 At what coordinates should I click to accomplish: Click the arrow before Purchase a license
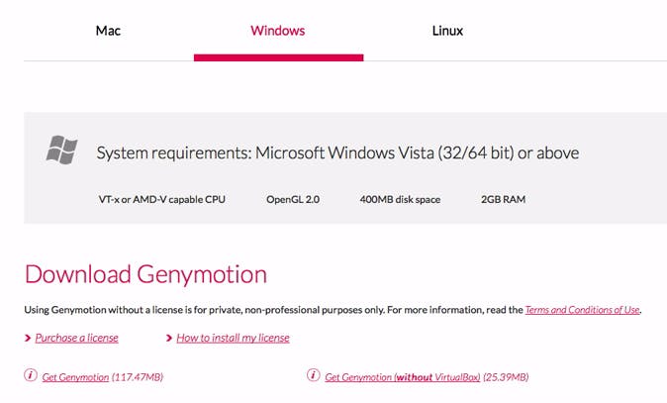click(27, 339)
